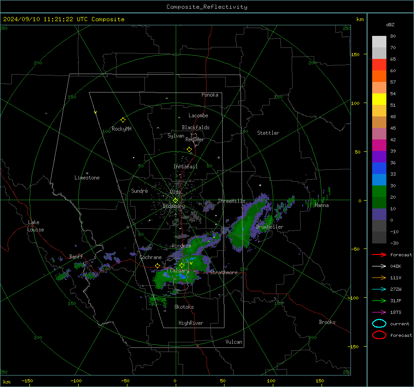Pick the yellow 54–51 dBZ color swatch
The image size is (414, 387).
pyautogui.click(x=379, y=99)
